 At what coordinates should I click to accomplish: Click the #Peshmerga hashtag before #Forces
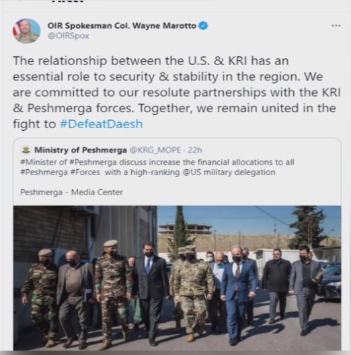tap(44, 172)
